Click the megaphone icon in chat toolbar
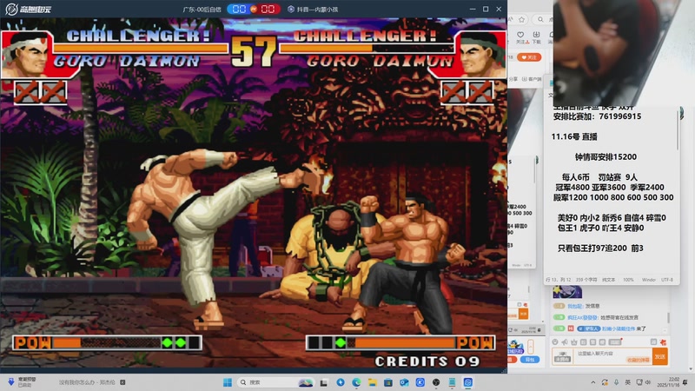Image resolution: width=695 pixels, height=391 pixels. click(565, 341)
